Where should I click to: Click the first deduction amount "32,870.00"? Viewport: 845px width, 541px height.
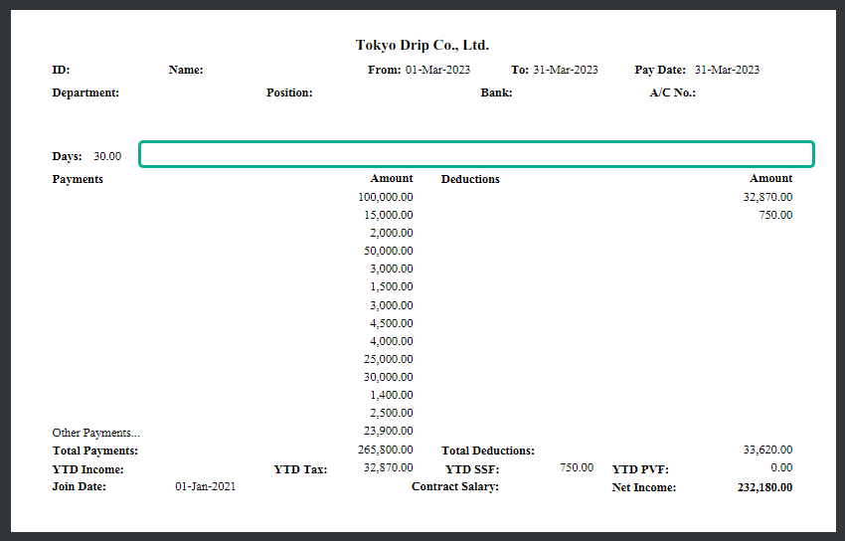point(767,197)
